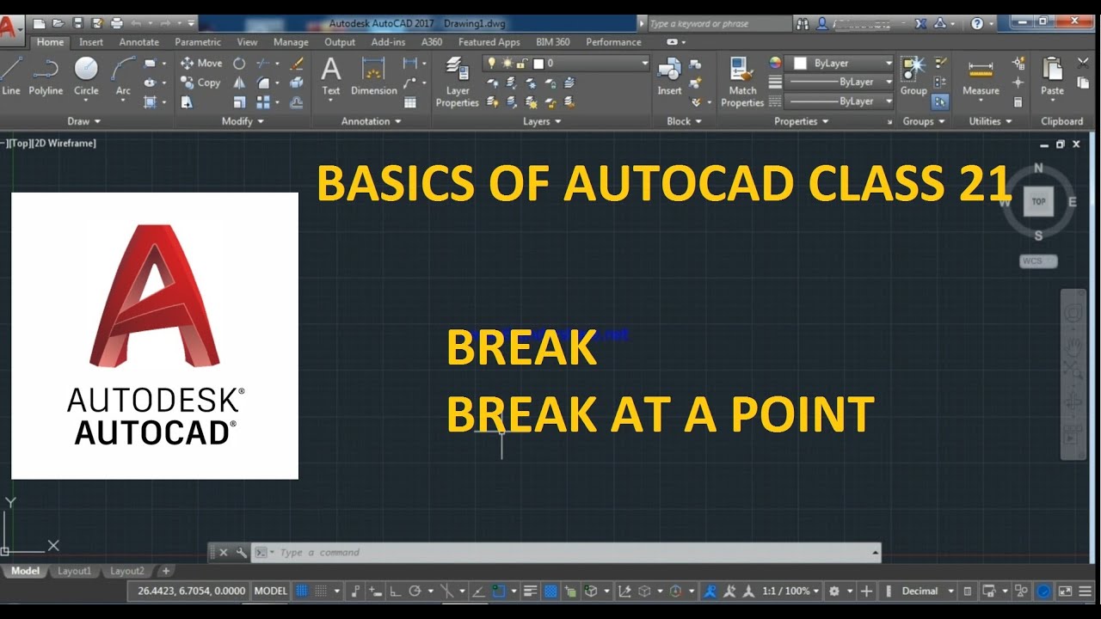Expand the Draw panel
The image size is (1101, 619).
pyautogui.click(x=83, y=121)
